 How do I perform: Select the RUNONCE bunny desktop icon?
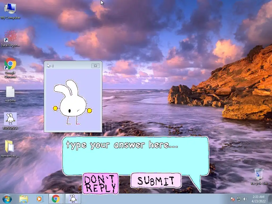[10, 121]
